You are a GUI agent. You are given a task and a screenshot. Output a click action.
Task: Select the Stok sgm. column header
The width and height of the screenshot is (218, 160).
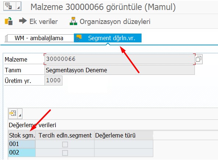tap(22, 135)
